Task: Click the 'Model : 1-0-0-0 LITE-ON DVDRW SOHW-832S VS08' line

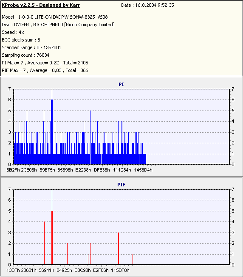Action: pos(55,17)
